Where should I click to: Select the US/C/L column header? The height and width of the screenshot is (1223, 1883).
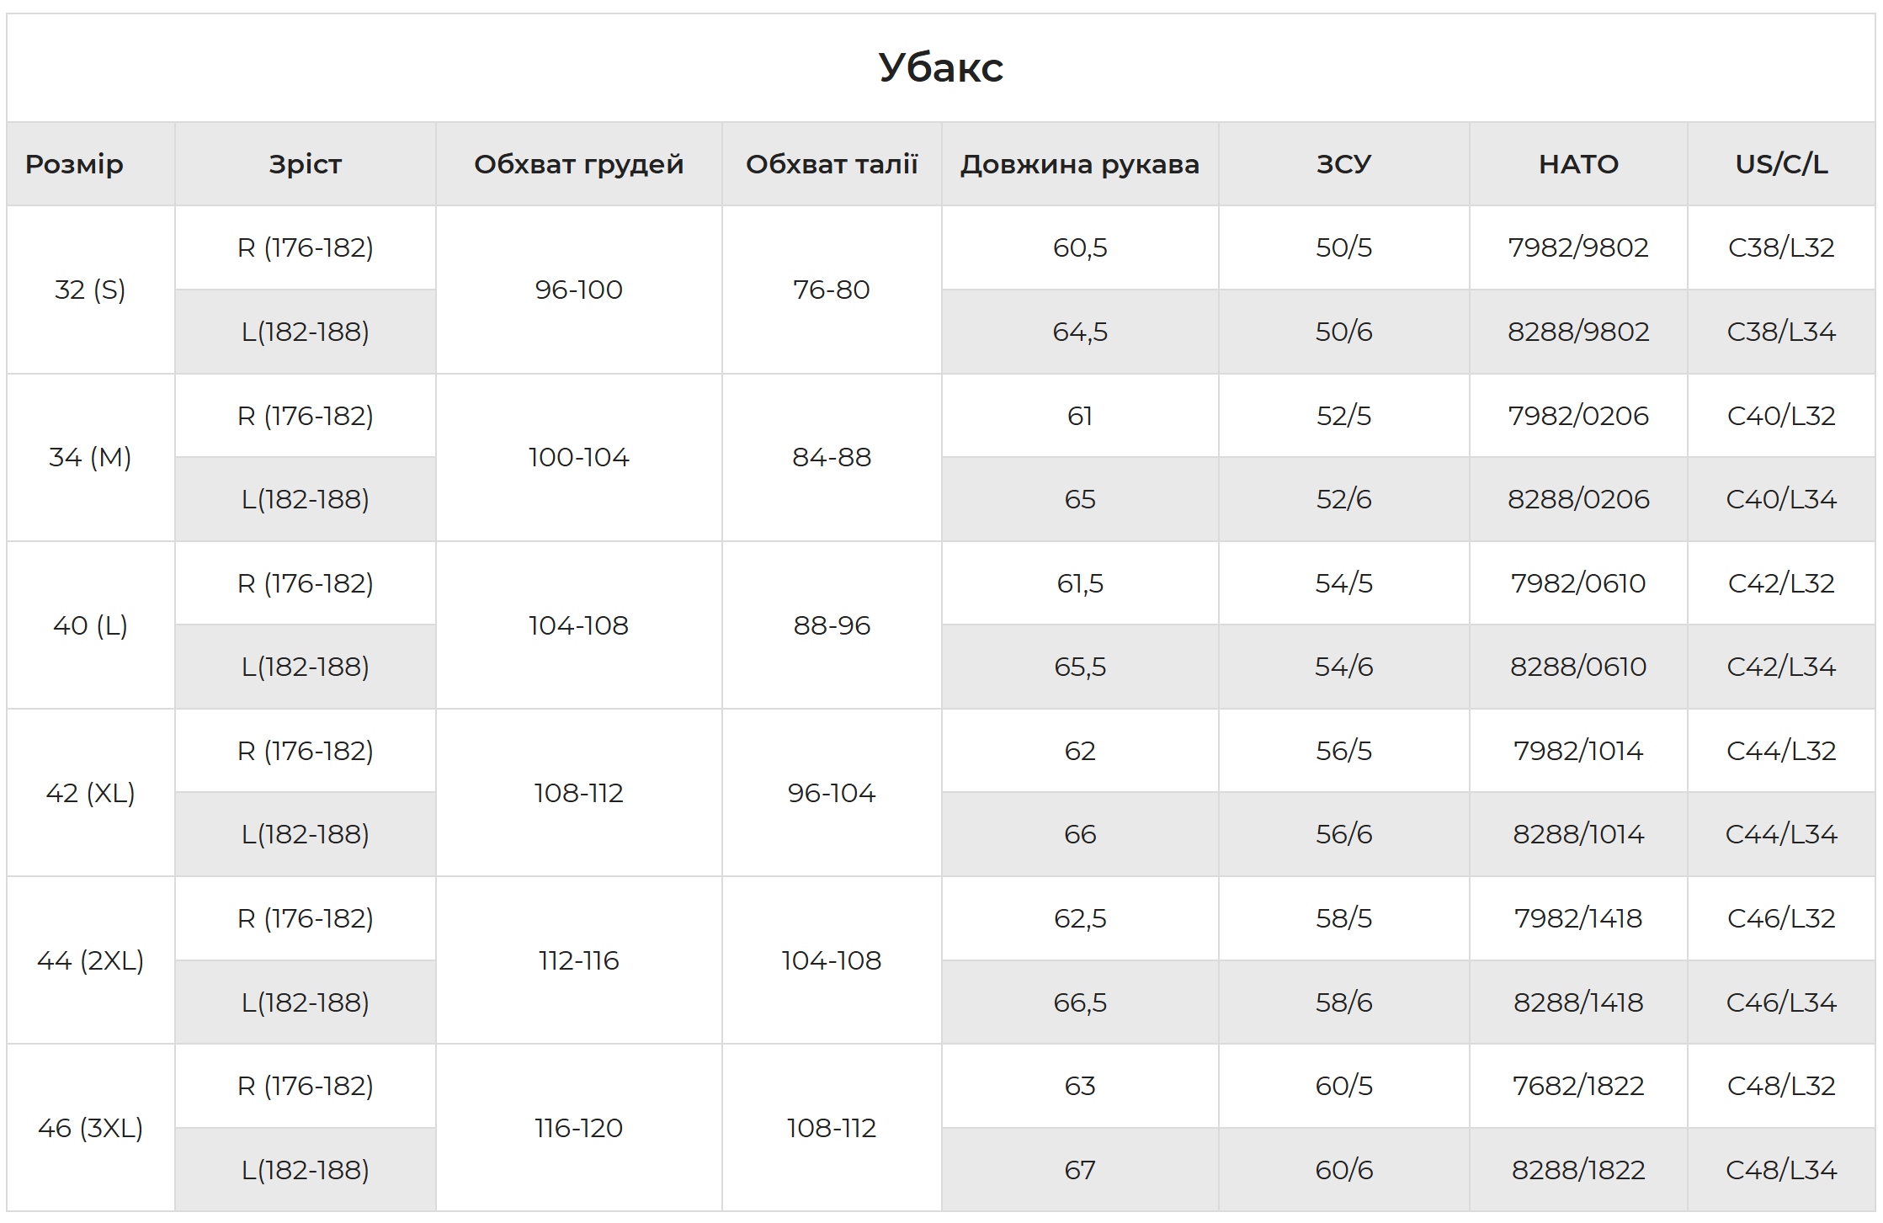point(1781,164)
